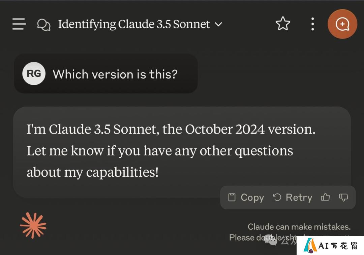Star this conversation
364x255 pixels.
(x=283, y=24)
